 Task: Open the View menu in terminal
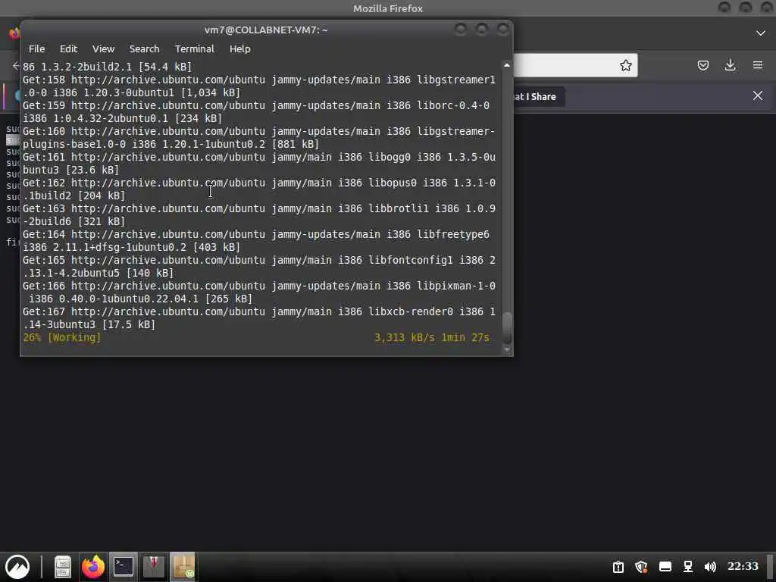coord(103,49)
